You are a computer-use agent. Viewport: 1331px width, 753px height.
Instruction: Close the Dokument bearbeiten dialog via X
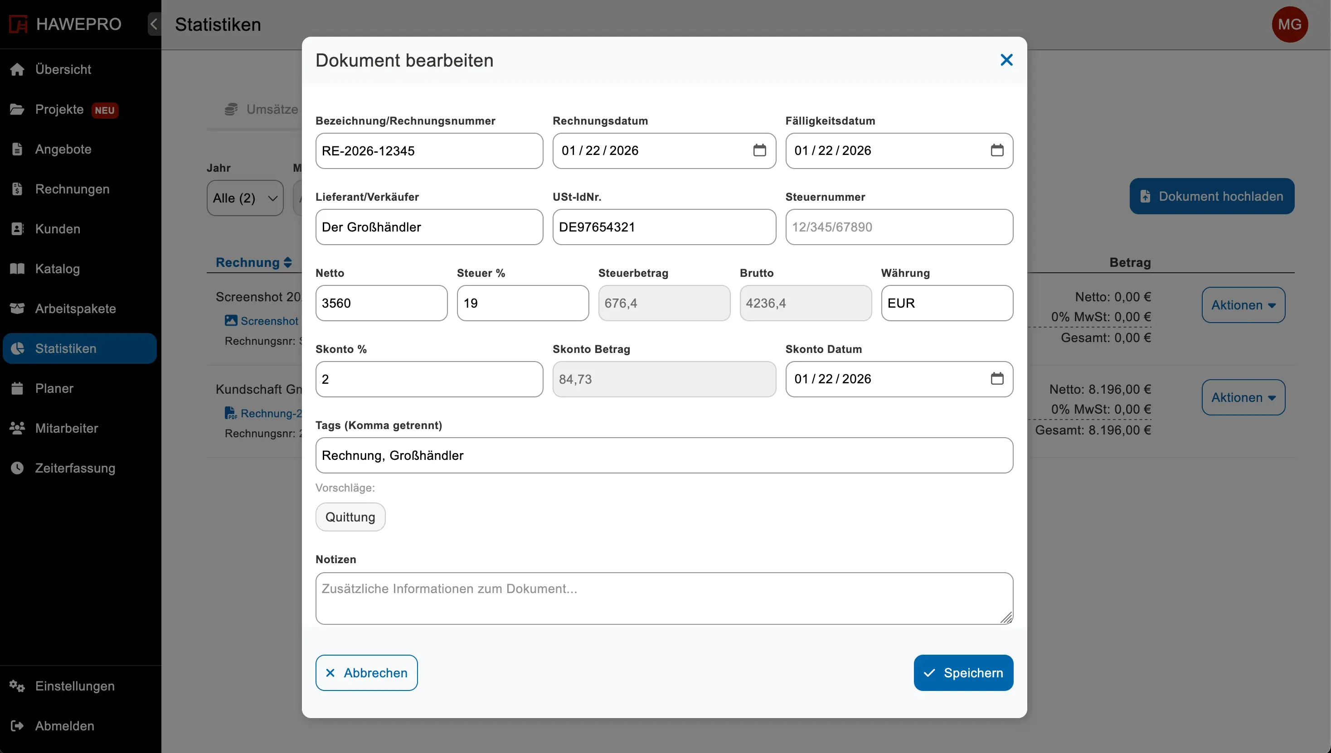click(1006, 60)
